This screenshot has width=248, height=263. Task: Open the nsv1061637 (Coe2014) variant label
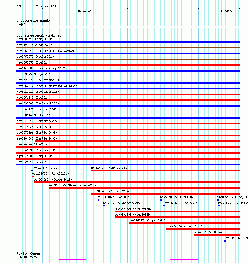tap(33, 98)
